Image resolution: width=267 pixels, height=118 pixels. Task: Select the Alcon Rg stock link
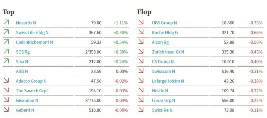160,42
